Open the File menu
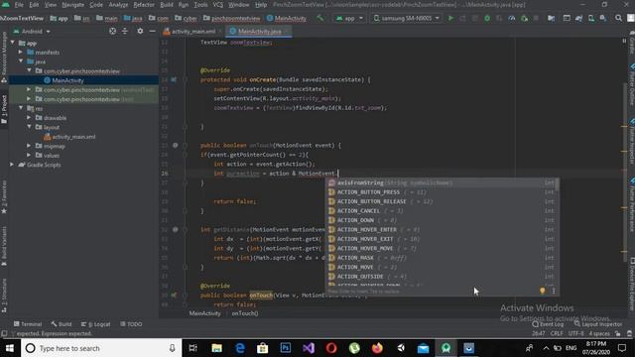This screenshot has width=635, height=357. tap(19, 5)
